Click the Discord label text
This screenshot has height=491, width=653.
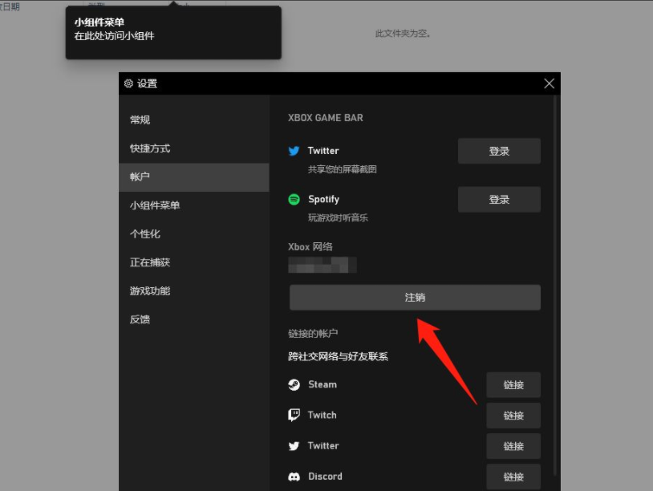click(x=325, y=477)
